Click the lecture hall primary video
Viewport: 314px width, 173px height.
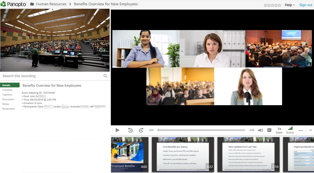pos(55,40)
